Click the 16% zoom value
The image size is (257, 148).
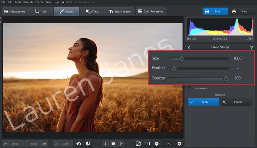(x=168, y=144)
